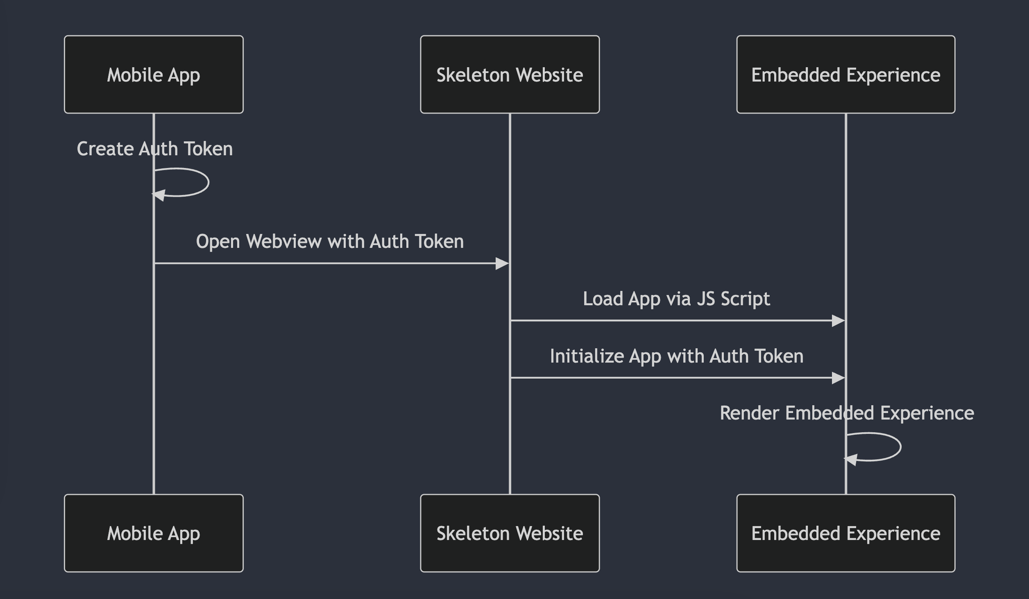Screen dimensions: 1029x599
Task: Select the Render Embedded Experience label
Action: pos(847,413)
